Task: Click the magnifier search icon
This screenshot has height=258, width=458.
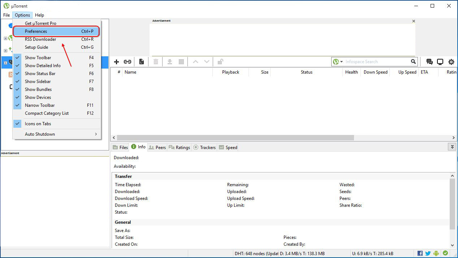Action: click(x=413, y=62)
